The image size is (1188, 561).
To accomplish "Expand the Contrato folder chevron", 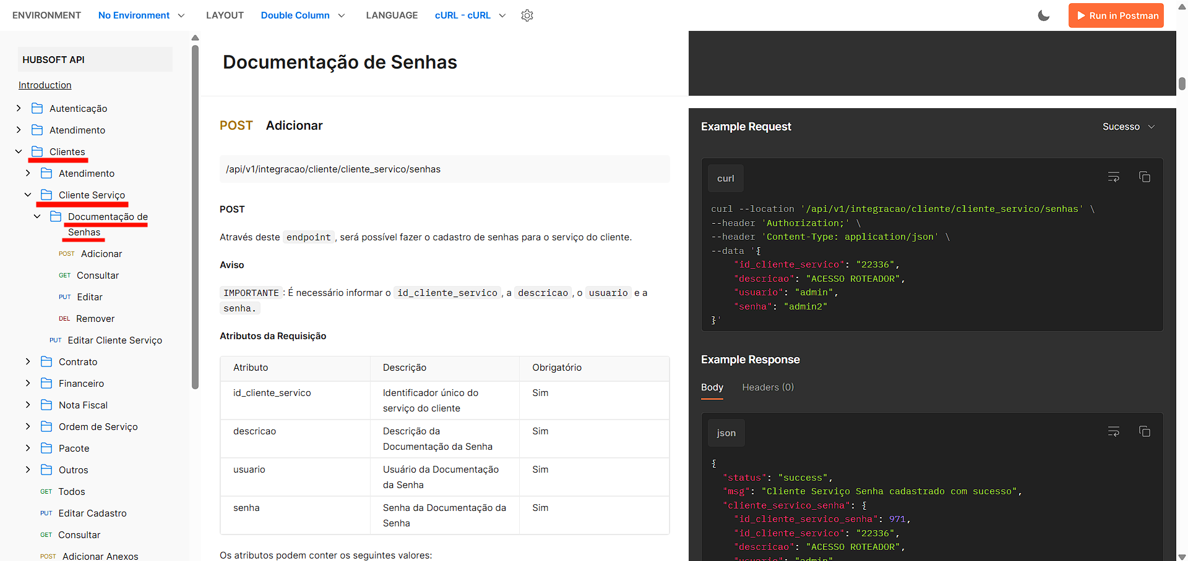I will [x=28, y=361].
